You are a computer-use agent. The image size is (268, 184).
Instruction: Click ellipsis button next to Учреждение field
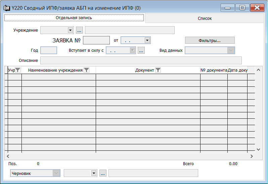(x=79, y=30)
